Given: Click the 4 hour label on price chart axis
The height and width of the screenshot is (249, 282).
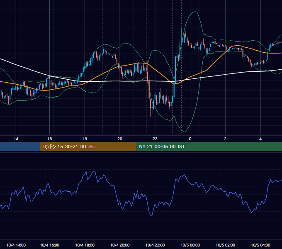Looking at the screenshot, I should pyautogui.click(x=260, y=139).
